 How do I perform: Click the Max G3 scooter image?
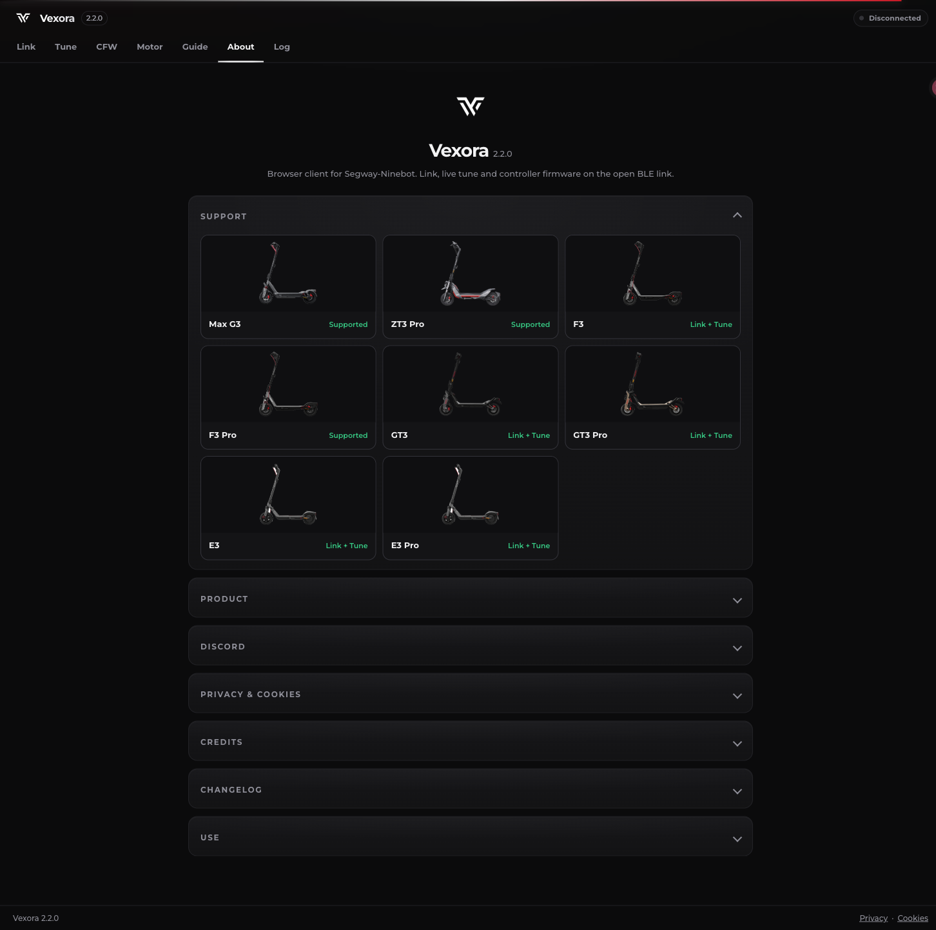click(288, 273)
